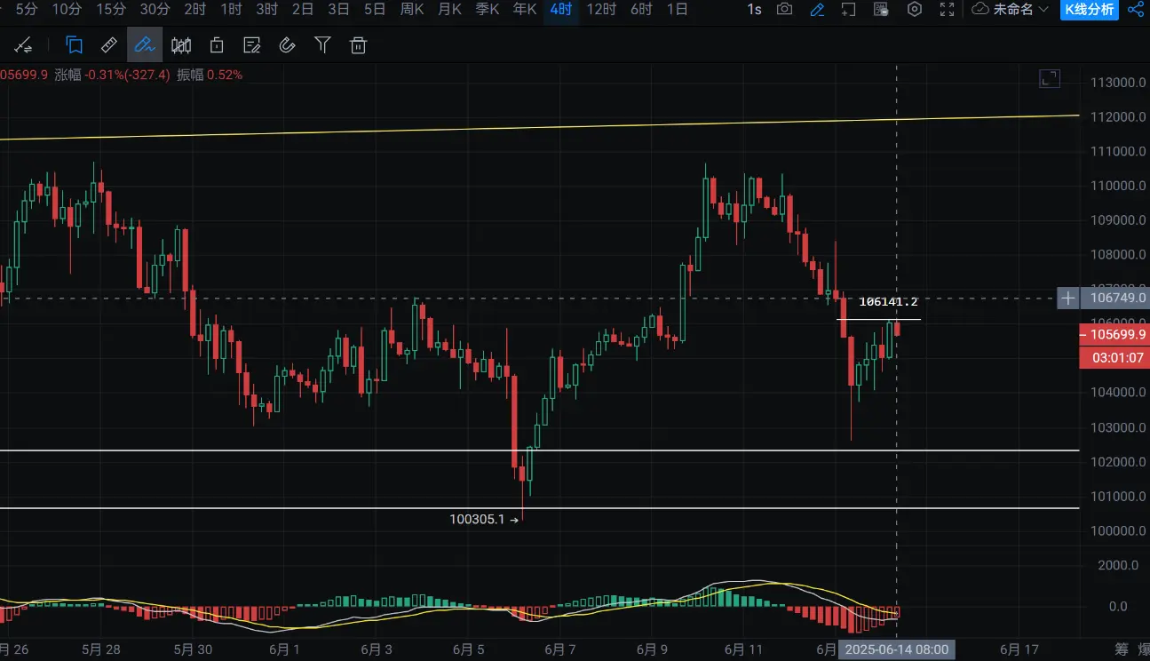Viewport: 1150px width, 661px height.
Task: Switch to 3日 timeframe
Action: [x=338, y=10]
